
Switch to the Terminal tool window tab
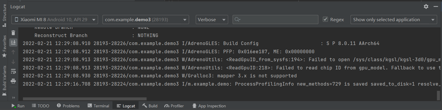[98, 106]
